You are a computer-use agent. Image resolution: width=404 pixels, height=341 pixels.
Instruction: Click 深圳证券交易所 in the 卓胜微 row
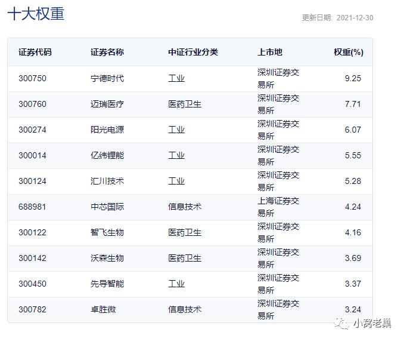pyautogui.click(x=278, y=310)
